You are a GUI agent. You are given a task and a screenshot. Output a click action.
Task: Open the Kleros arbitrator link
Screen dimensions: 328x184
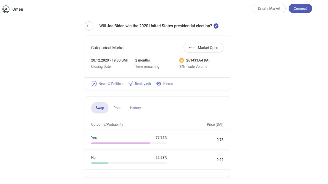pos(168,84)
